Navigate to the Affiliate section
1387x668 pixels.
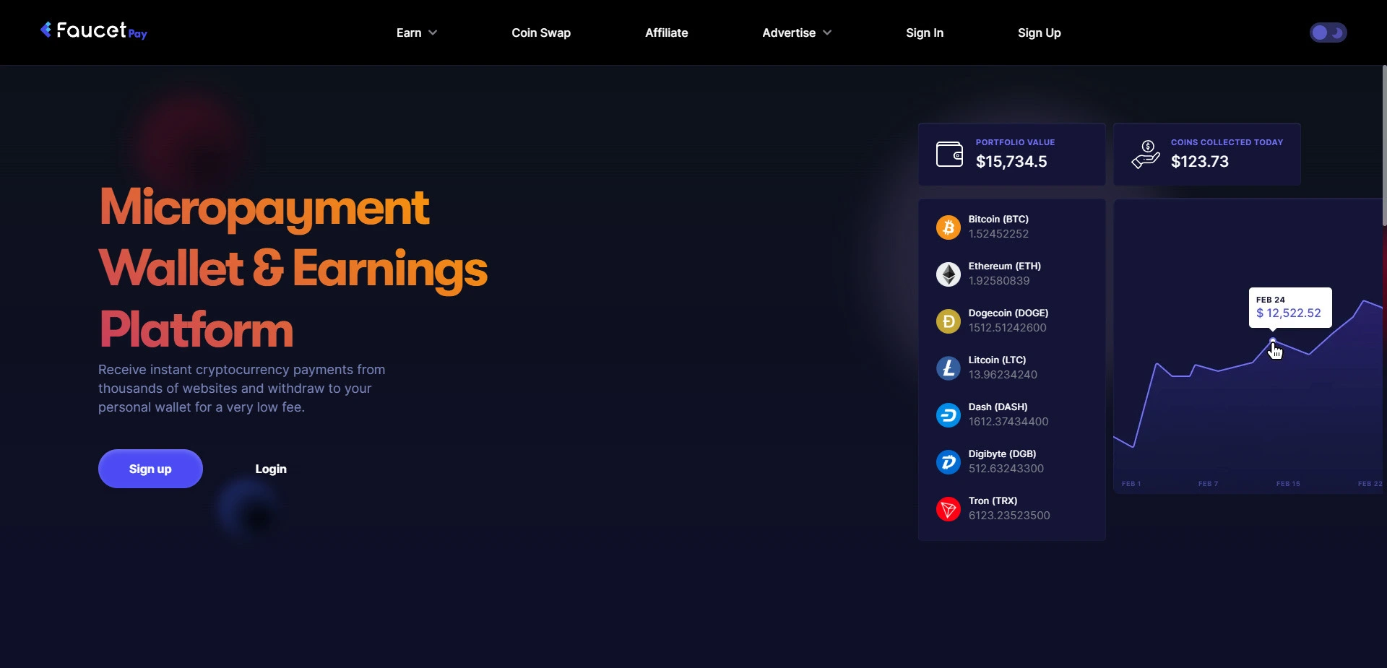pyautogui.click(x=665, y=32)
